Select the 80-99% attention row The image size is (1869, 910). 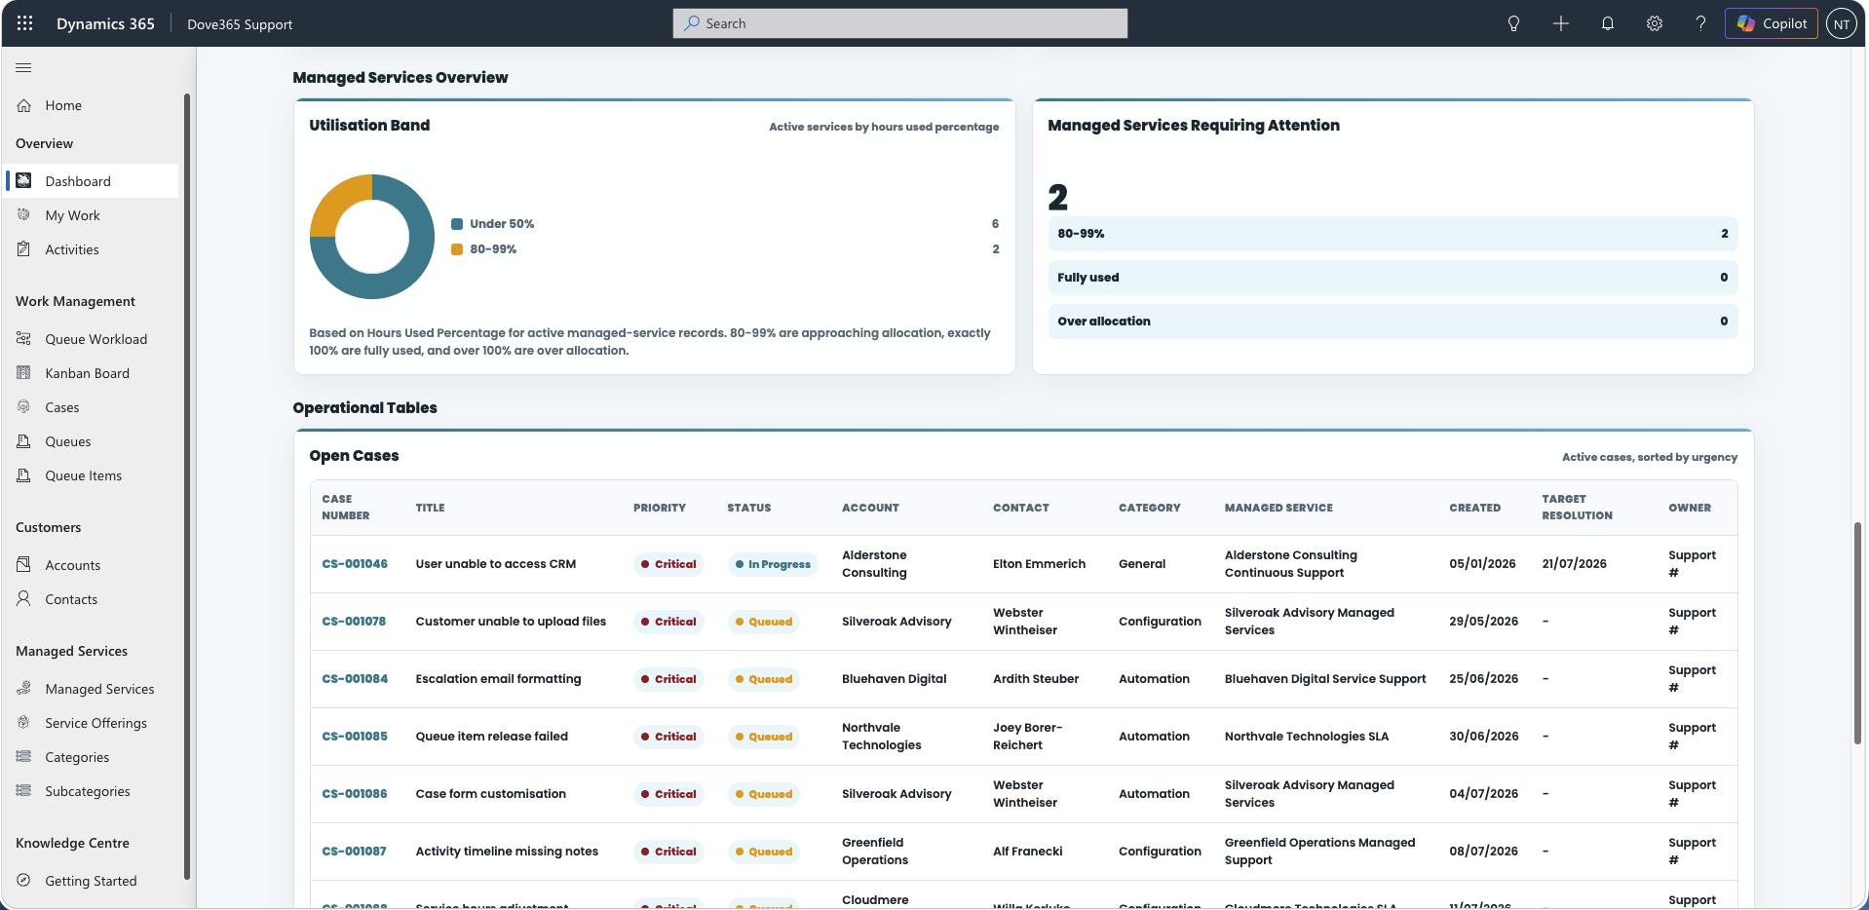click(x=1392, y=234)
